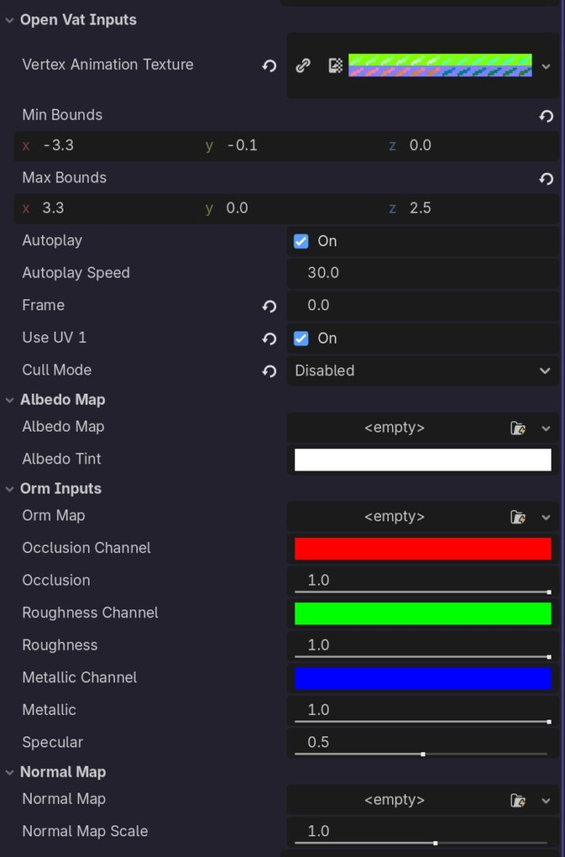Screen dimensions: 565x857
Task: Open the Cull Mode dropdown
Action: [x=423, y=371]
